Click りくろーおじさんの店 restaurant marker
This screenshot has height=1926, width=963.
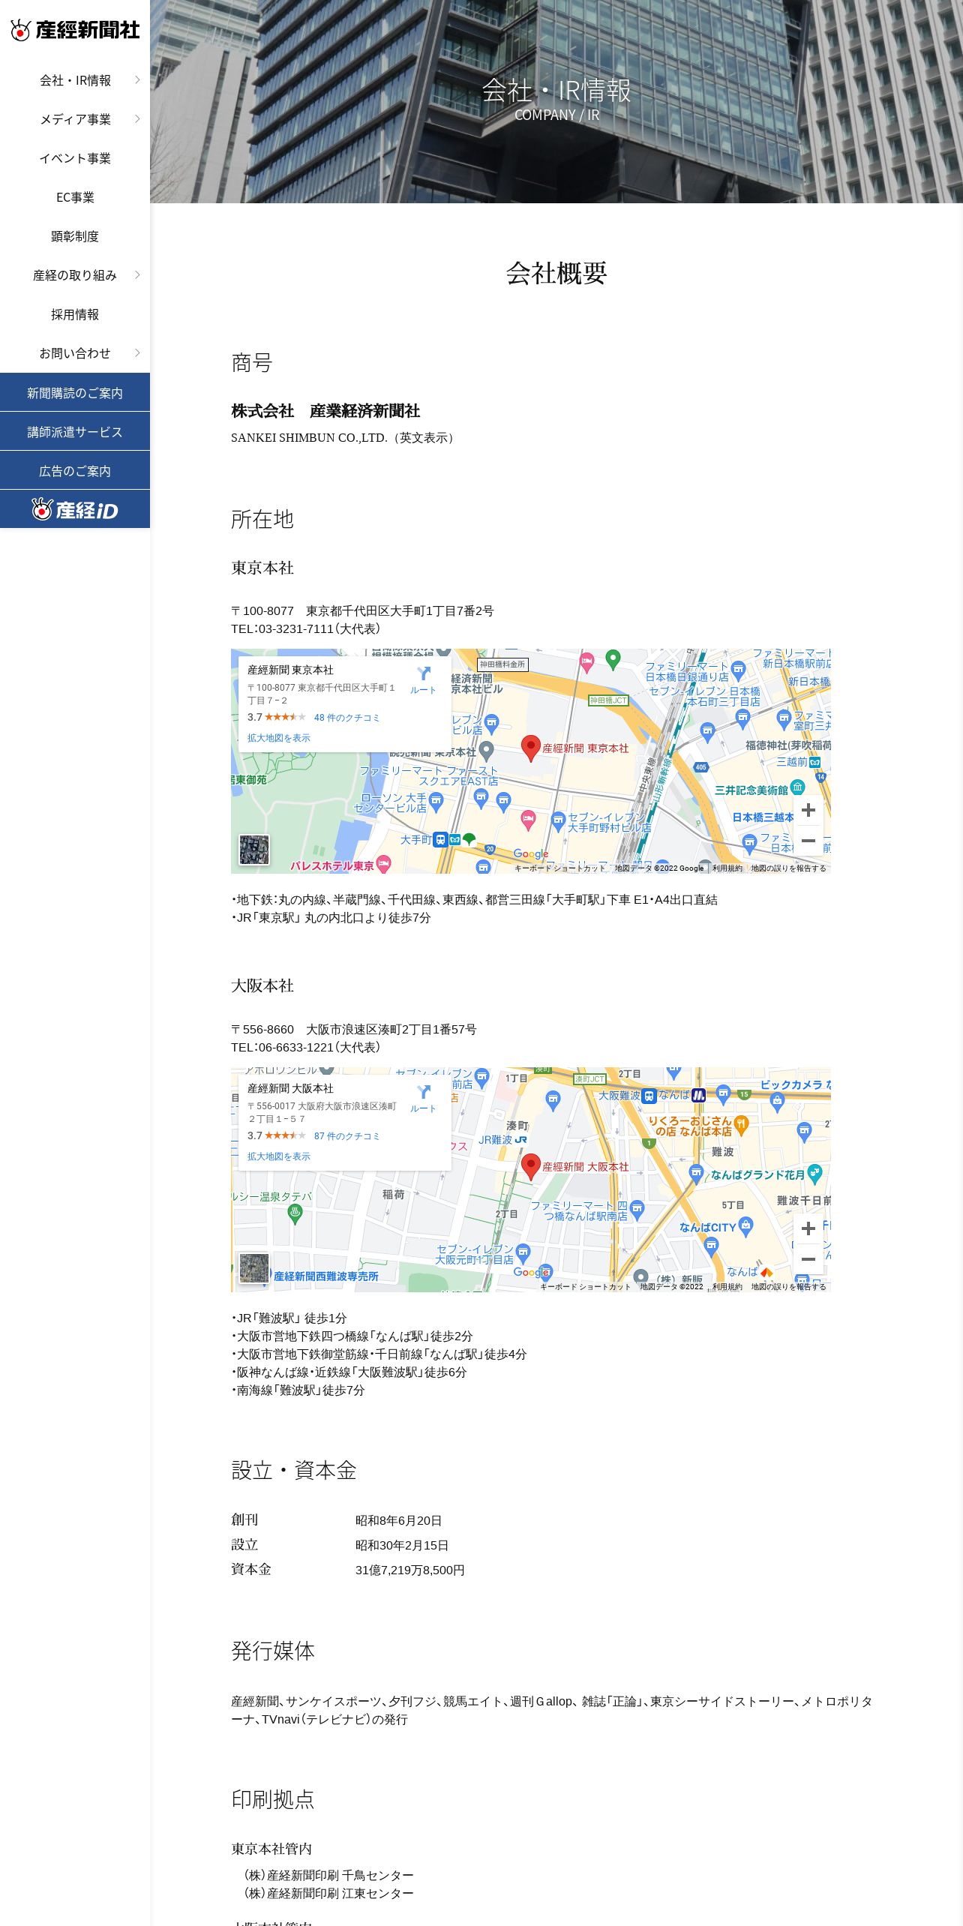741,1124
